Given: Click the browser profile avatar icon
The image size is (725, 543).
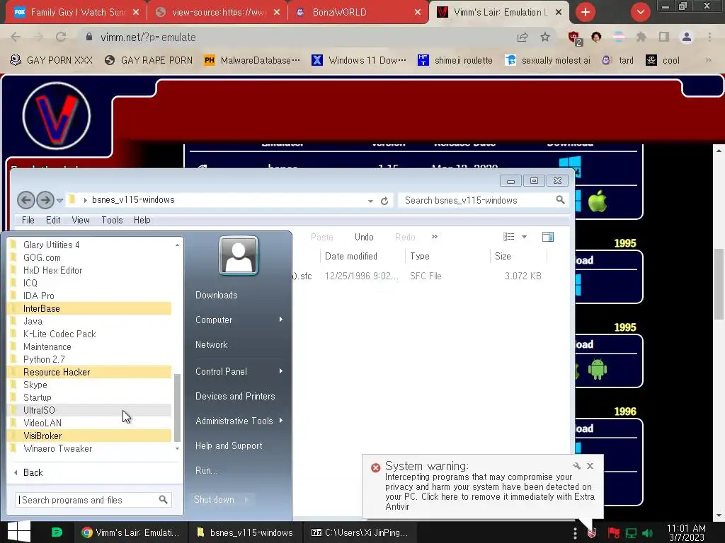Looking at the screenshot, I should pyautogui.click(x=687, y=37).
